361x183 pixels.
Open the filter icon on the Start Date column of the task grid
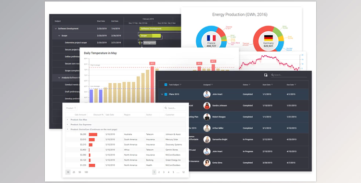tap(272, 85)
